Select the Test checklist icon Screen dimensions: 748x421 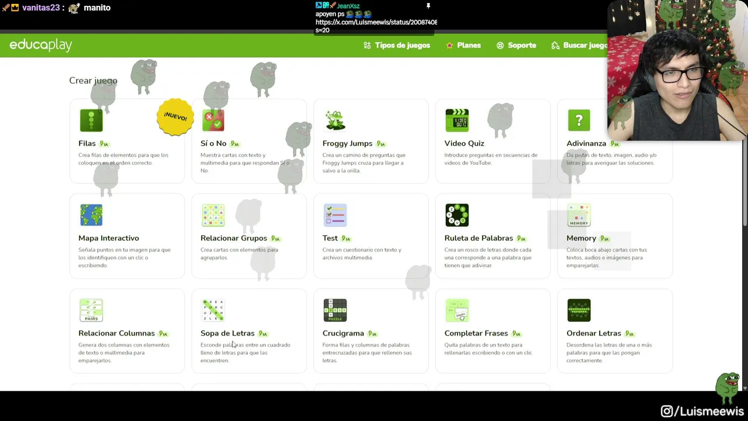click(335, 215)
